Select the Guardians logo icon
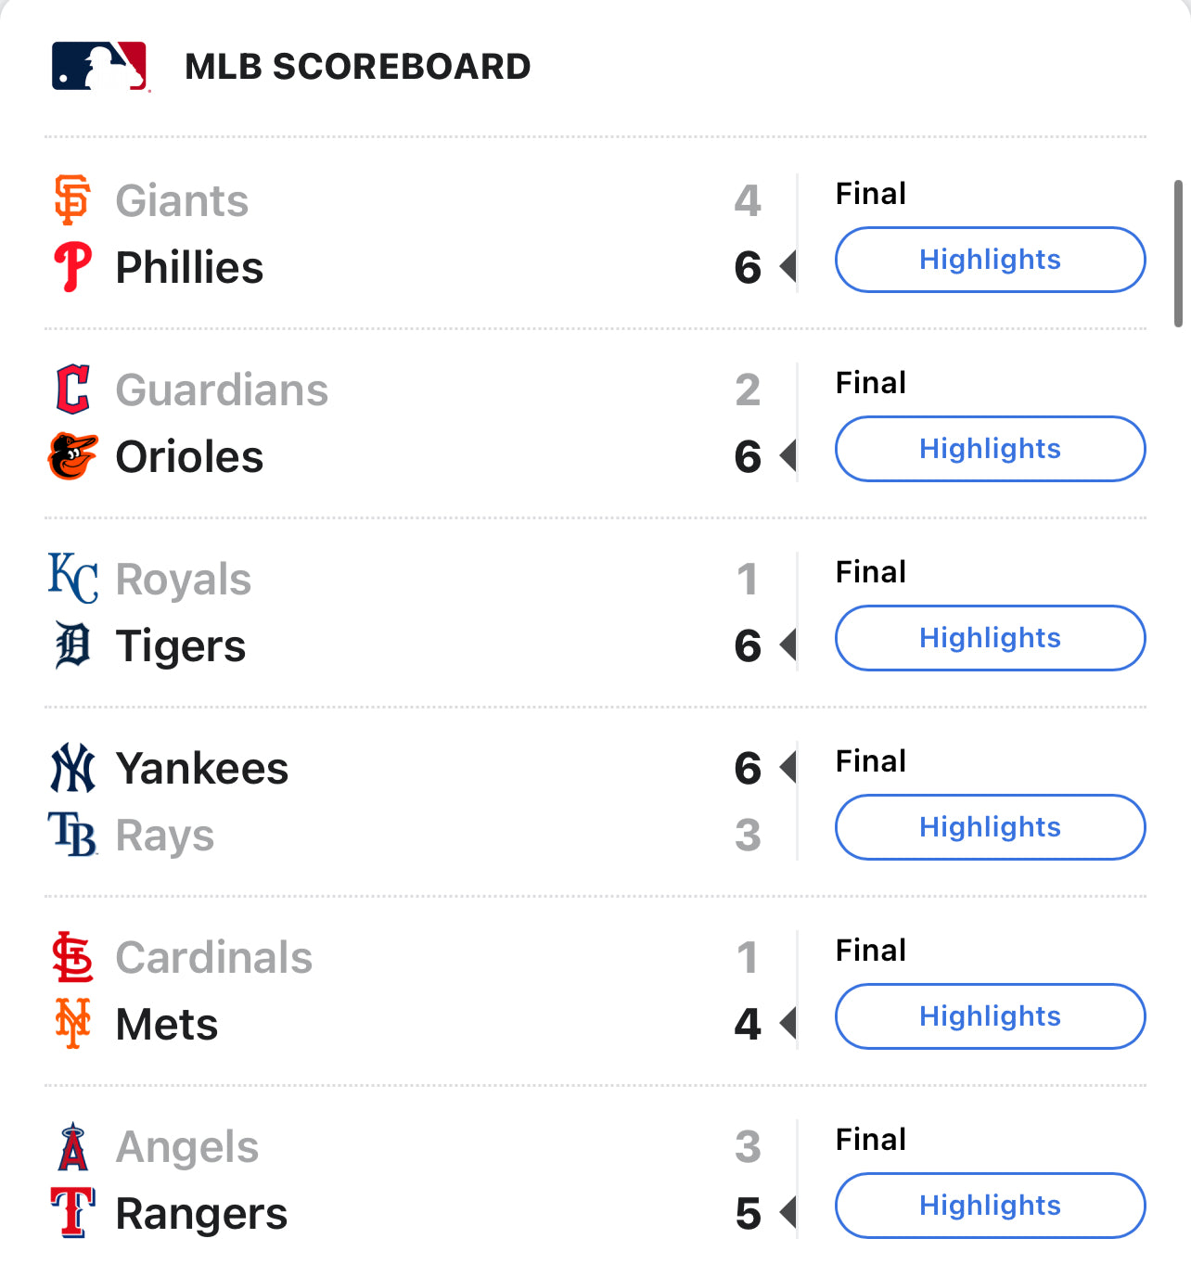The image size is (1191, 1277). (x=72, y=389)
